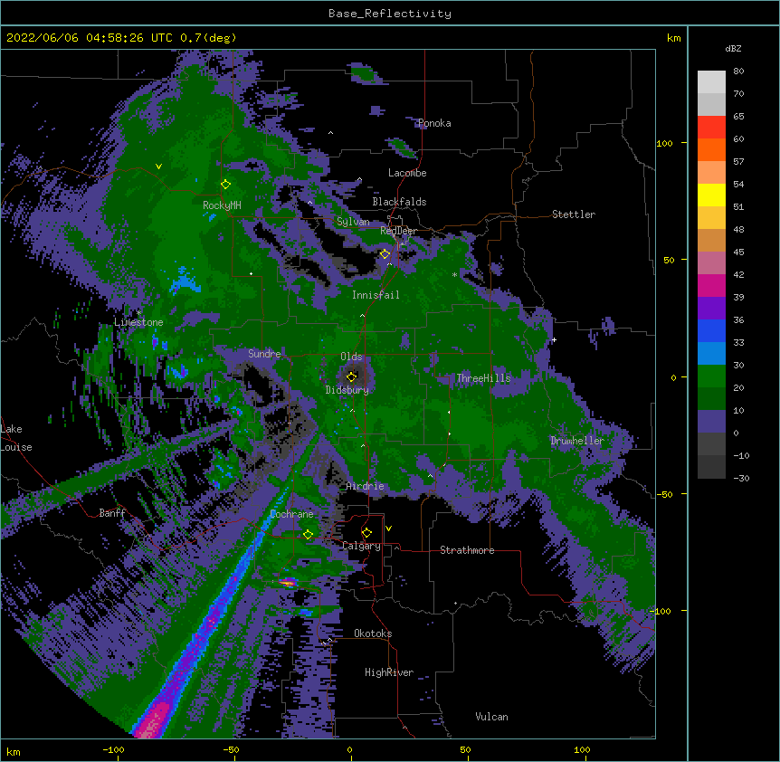Click the yellow diamond marker between Olds and Didsbury
This screenshot has height=762, width=780.
[x=352, y=376]
